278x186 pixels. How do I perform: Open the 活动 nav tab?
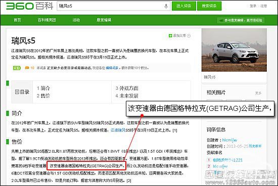pyautogui.click(x=76, y=20)
